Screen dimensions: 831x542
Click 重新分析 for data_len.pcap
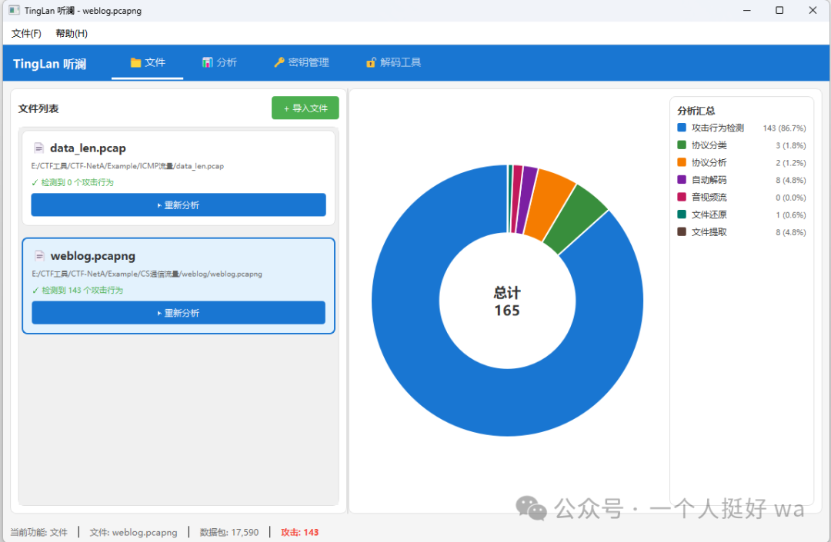point(179,204)
